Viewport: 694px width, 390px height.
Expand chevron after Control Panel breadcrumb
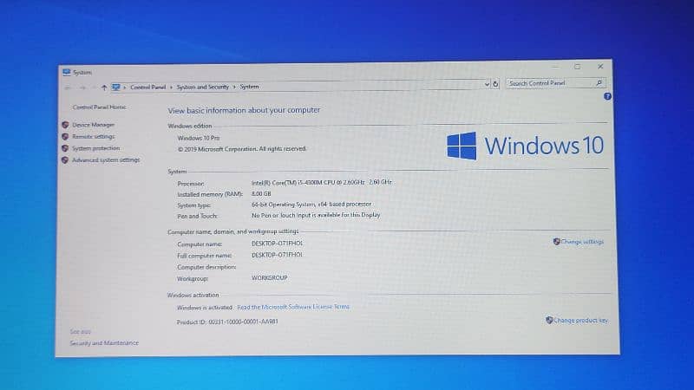tap(171, 87)
